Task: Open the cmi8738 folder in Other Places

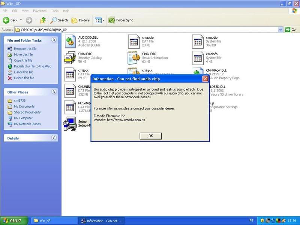Action: click(x=20, y=100)
